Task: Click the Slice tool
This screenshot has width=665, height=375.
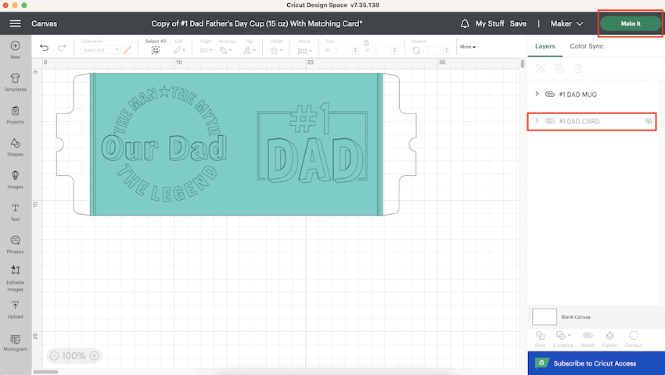Action: (x=541, y=338)
